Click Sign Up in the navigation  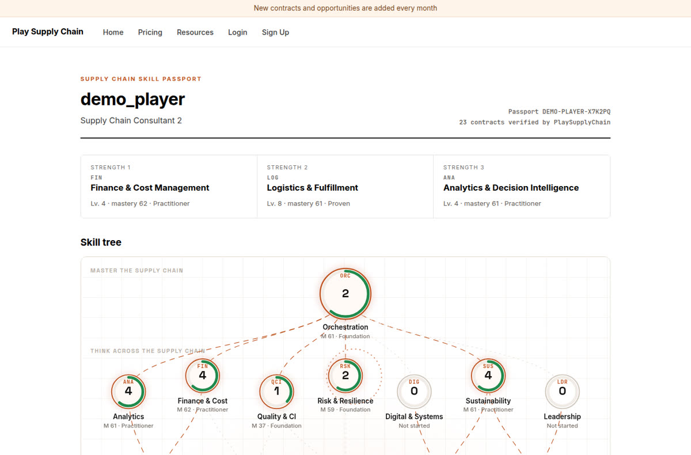pyautogui.click(x=276, y=32)
